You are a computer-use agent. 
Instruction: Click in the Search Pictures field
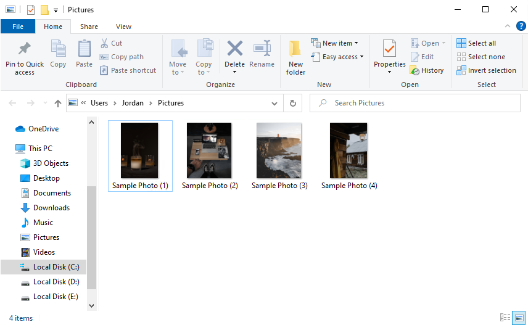pyautogui.click(x=415, y=103)
